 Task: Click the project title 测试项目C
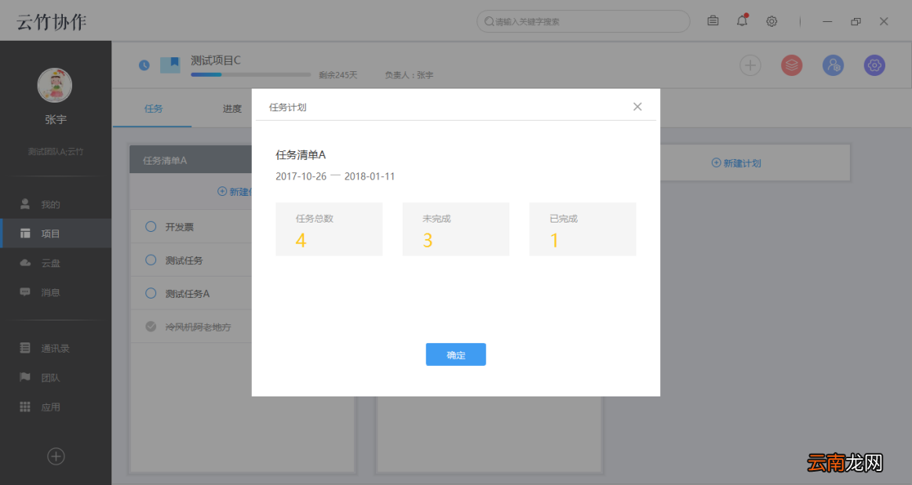pyautogui.click(x=216, y=60)
